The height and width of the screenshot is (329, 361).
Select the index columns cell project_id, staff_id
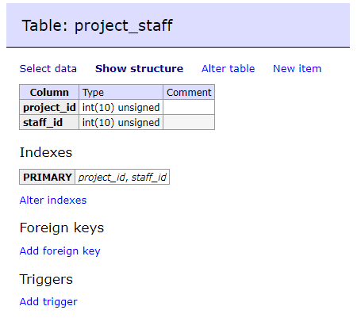[122, 177]
